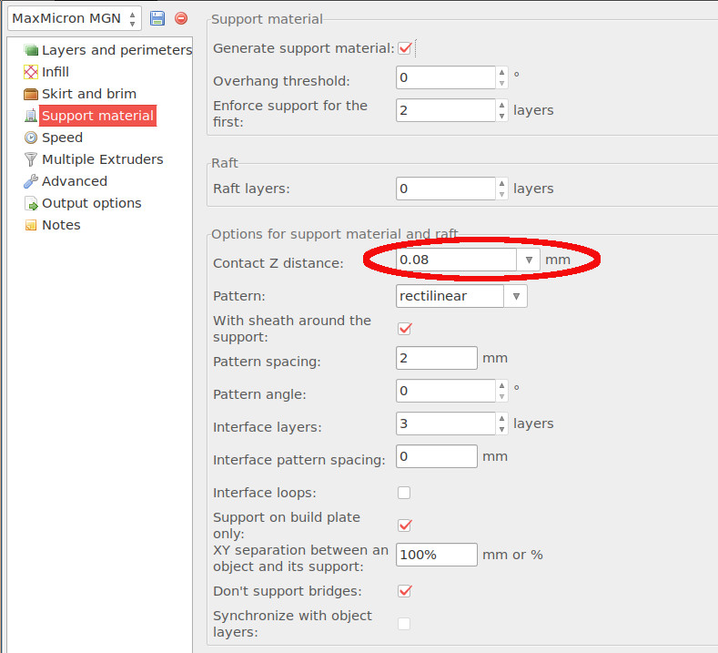Click the Multiple Extruders funnel icon
Screen dimensions: 718x653
tap(31, 159)
